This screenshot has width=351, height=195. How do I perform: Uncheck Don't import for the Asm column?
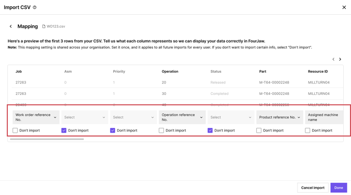click(64, 131)
